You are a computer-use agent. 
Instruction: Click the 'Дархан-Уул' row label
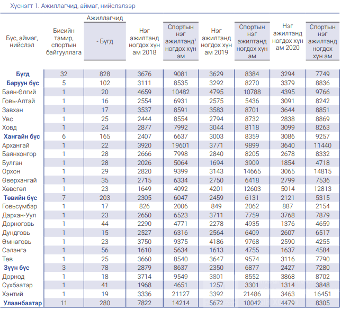19,215
